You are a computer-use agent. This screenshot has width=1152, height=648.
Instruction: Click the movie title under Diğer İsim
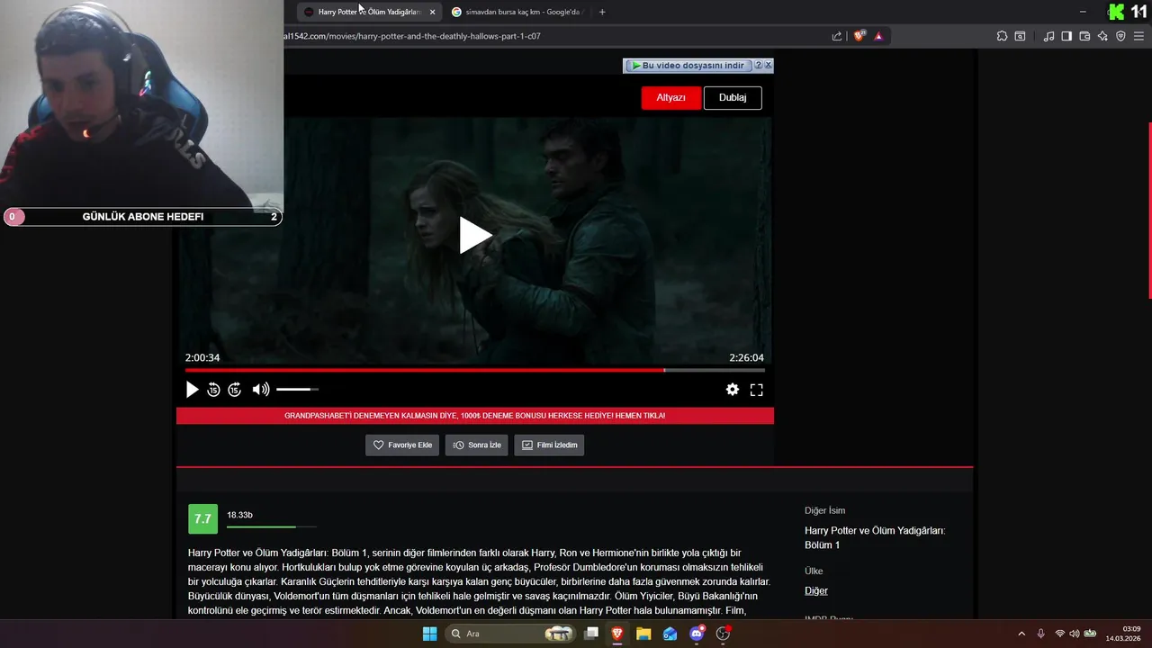pos(875,537)
